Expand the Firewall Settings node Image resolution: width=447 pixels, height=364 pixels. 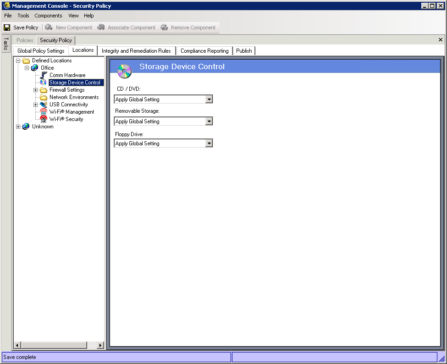[x=36, y=90]
